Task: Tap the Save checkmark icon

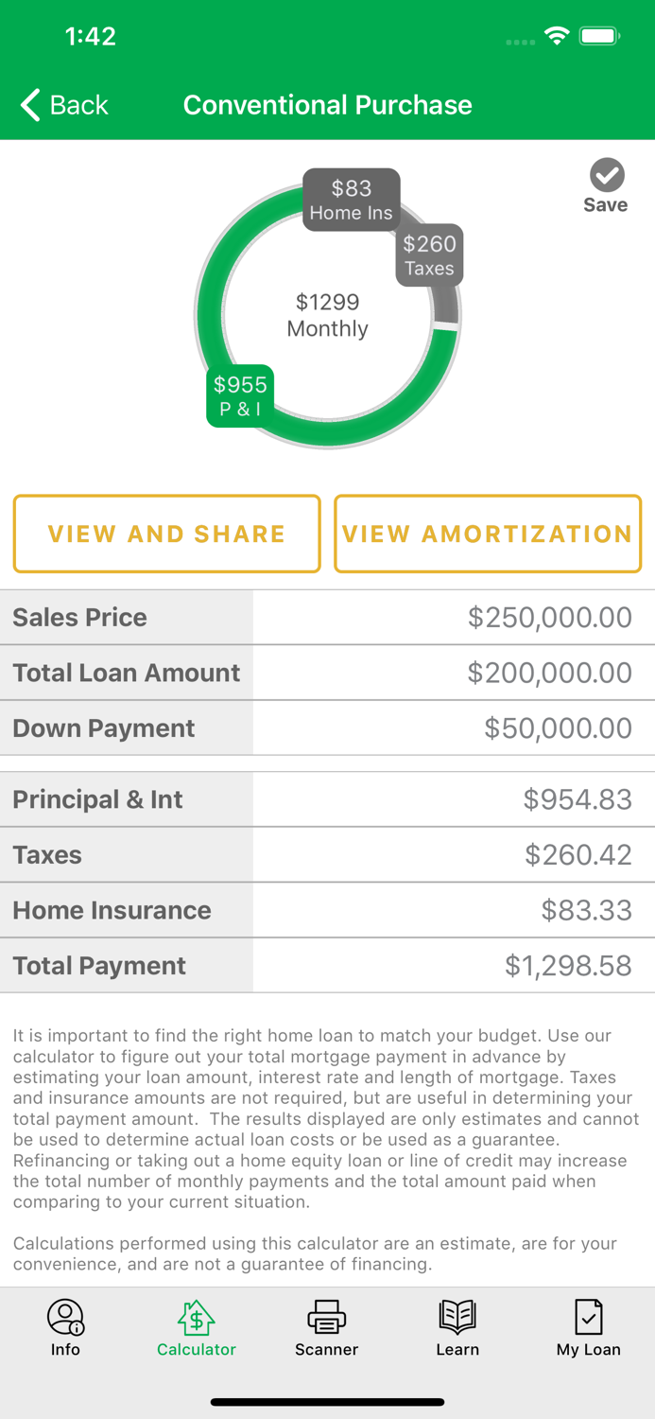Action: 606,175
